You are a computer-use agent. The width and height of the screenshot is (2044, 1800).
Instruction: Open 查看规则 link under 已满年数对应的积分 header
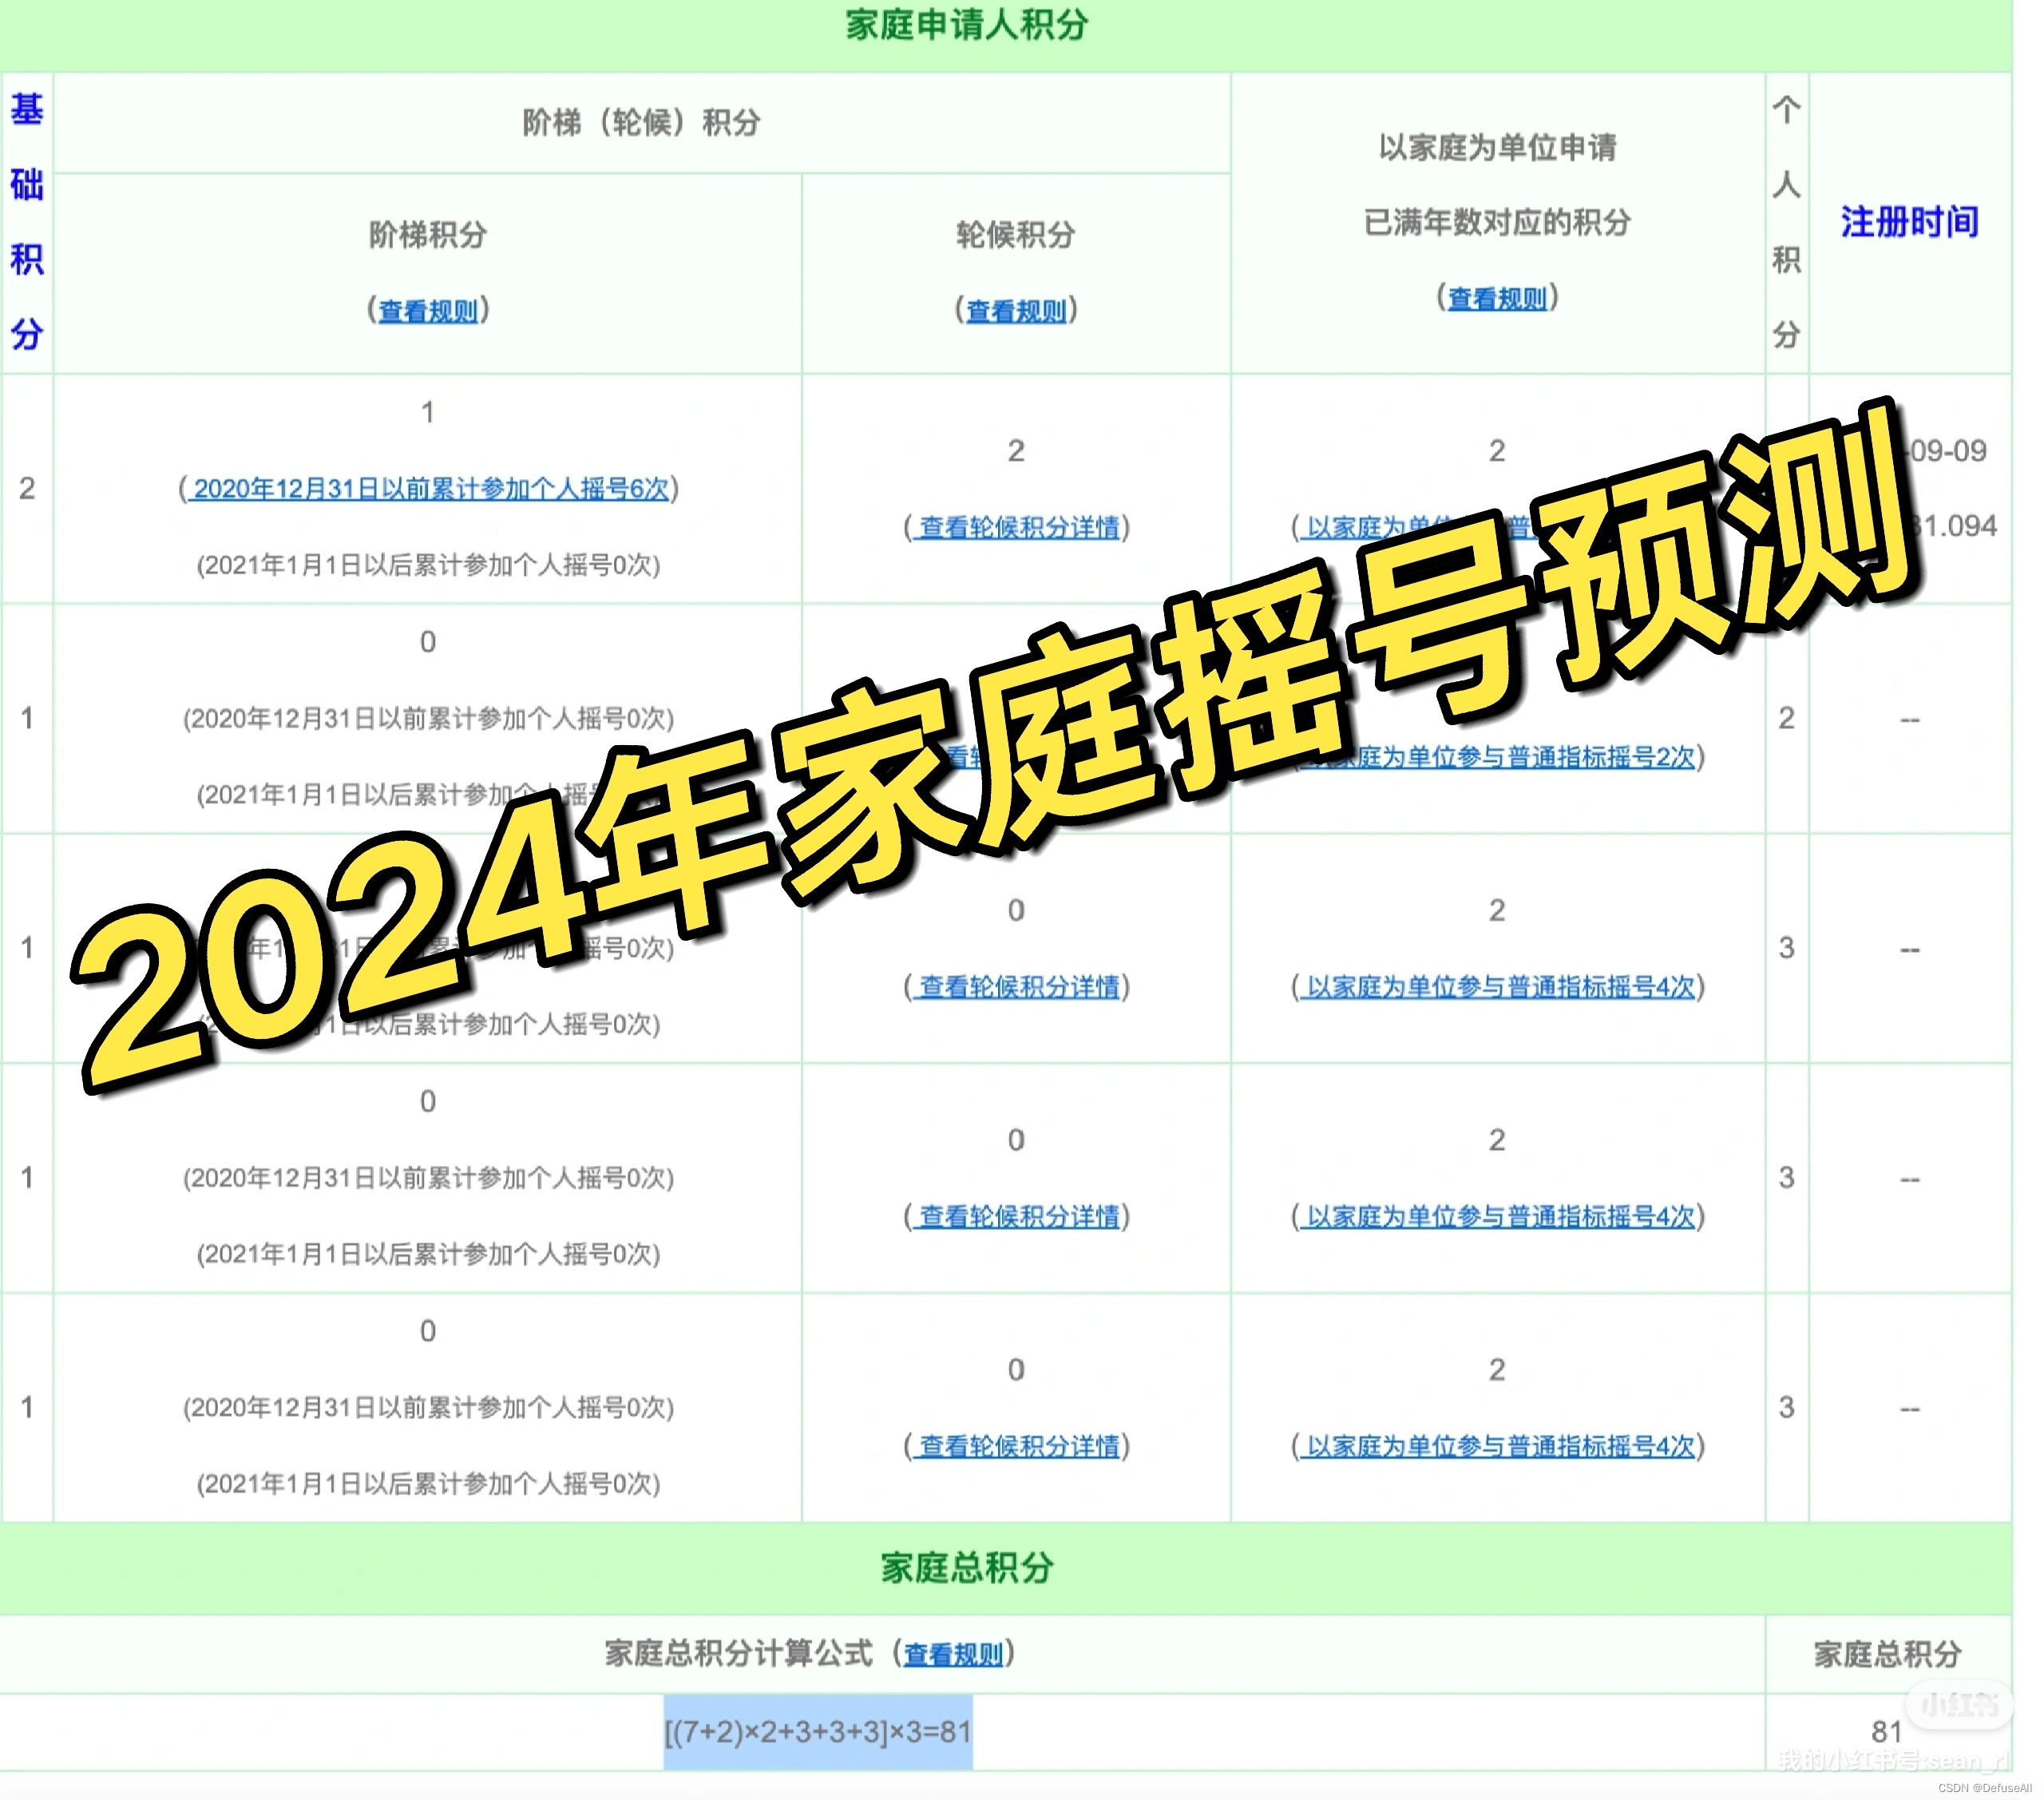coord(1497,298)
